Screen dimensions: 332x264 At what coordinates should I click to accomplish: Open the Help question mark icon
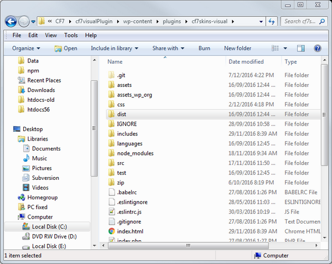click(x=317, y=48)
